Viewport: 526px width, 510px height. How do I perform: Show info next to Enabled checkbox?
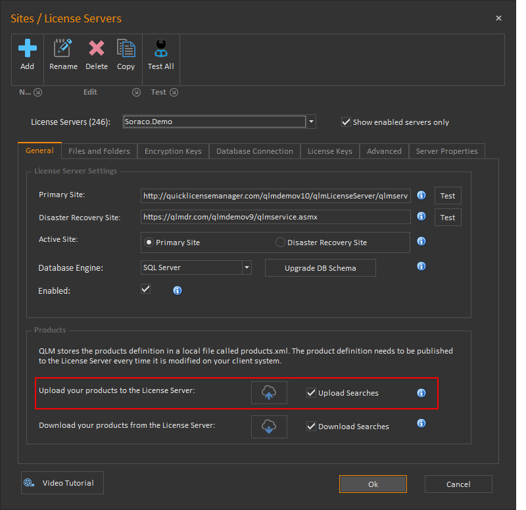178,290
